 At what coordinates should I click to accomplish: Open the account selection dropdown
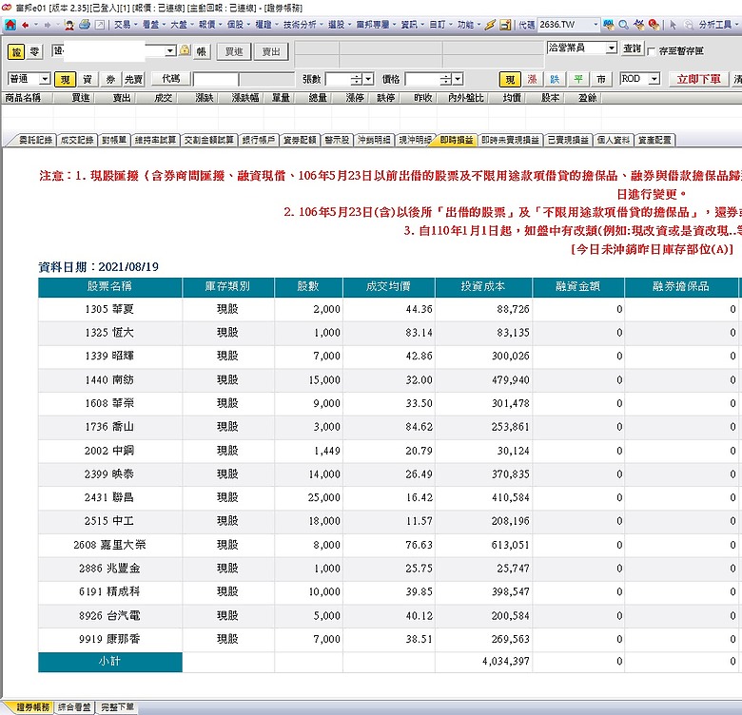tap(171, 50)
